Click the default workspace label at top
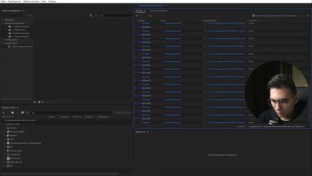The image size is (312, 176). click(x=151, y=5)
